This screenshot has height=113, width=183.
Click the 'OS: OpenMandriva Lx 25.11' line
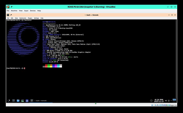[x=62, y=25]
